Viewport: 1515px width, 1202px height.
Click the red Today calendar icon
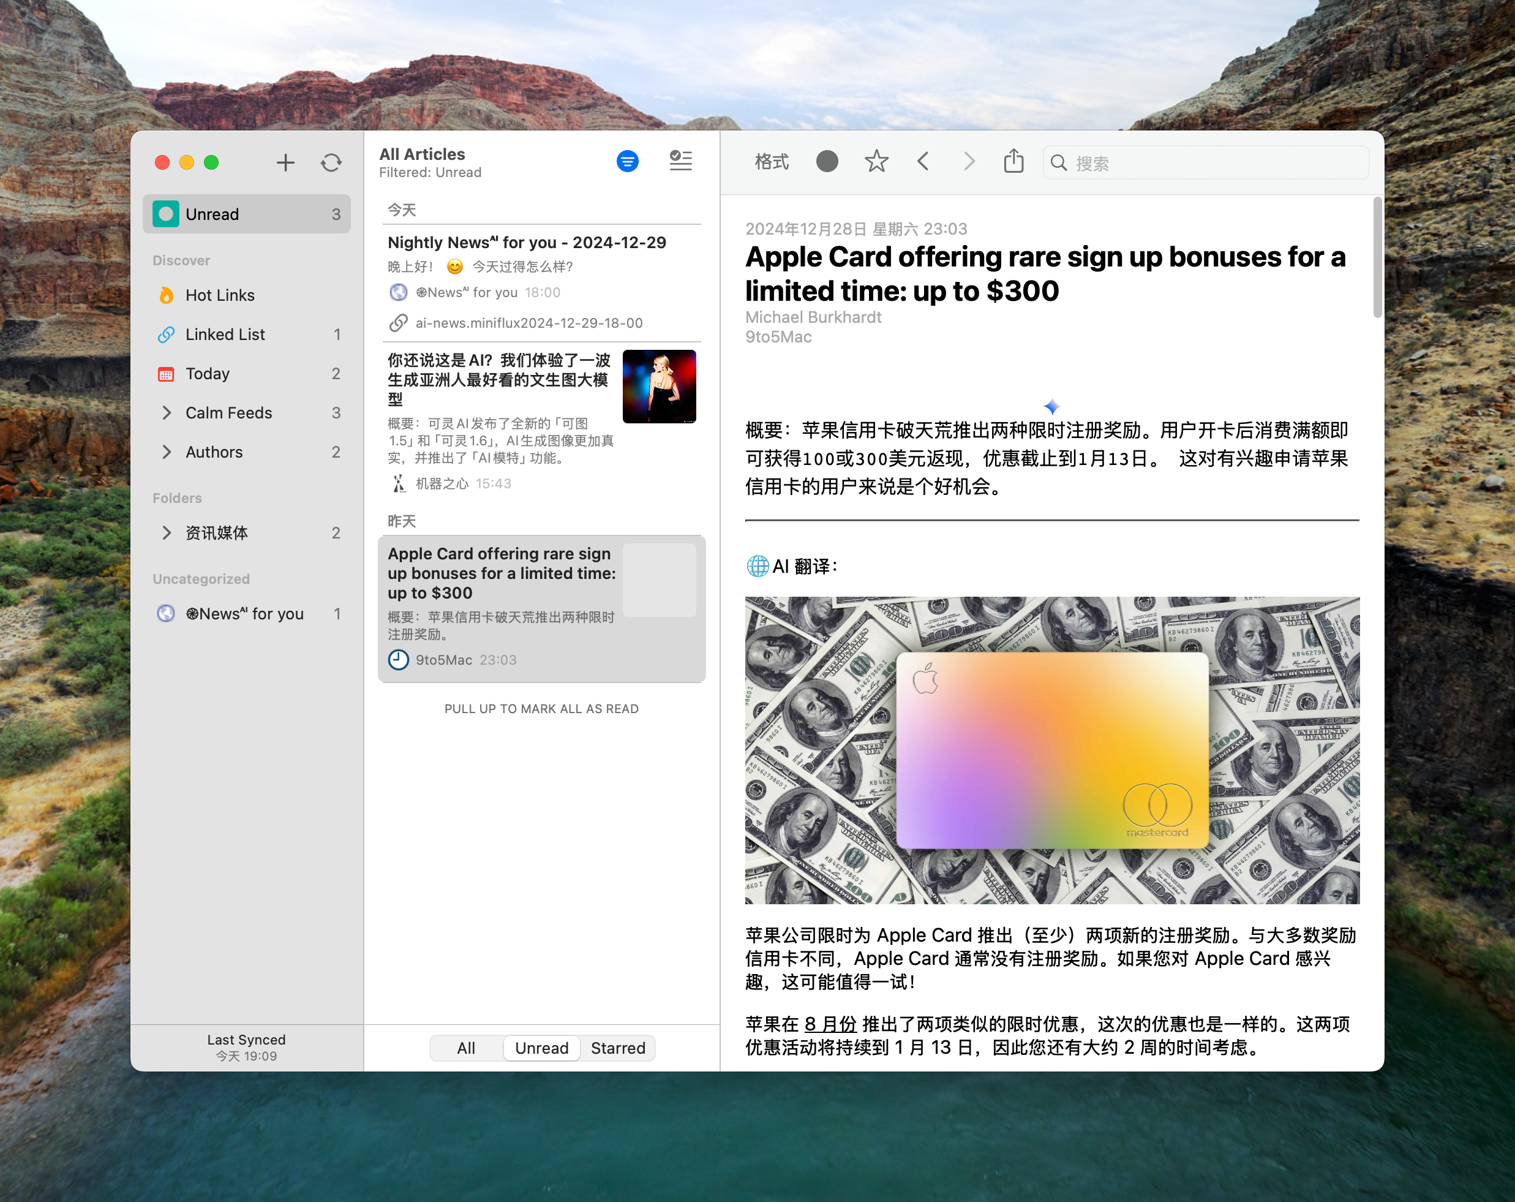pos(166,374)
